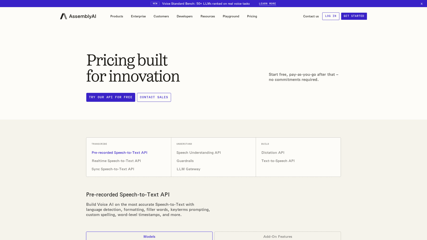Click the Pre-recorded Speech-to-Text API section heading

[x=128, y=195]
